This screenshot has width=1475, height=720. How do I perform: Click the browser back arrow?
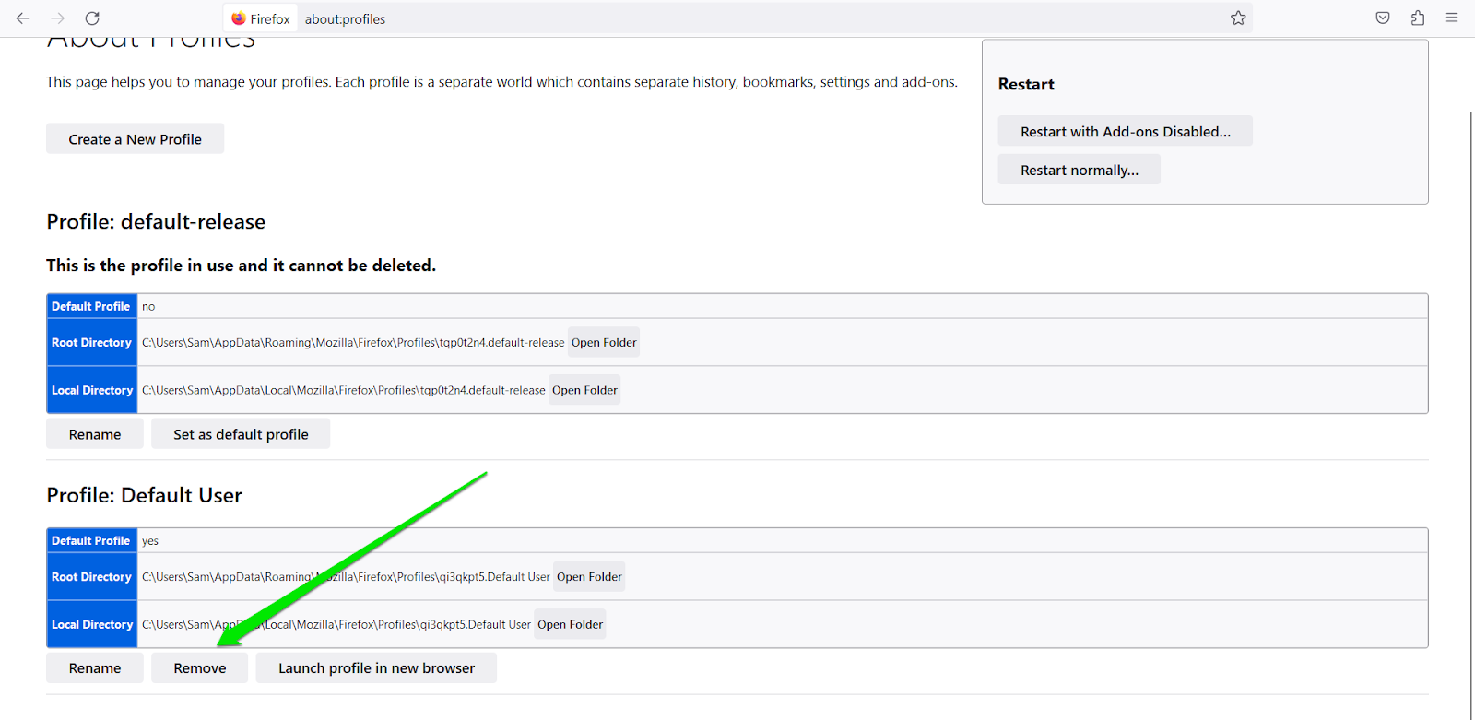point(23,18)
